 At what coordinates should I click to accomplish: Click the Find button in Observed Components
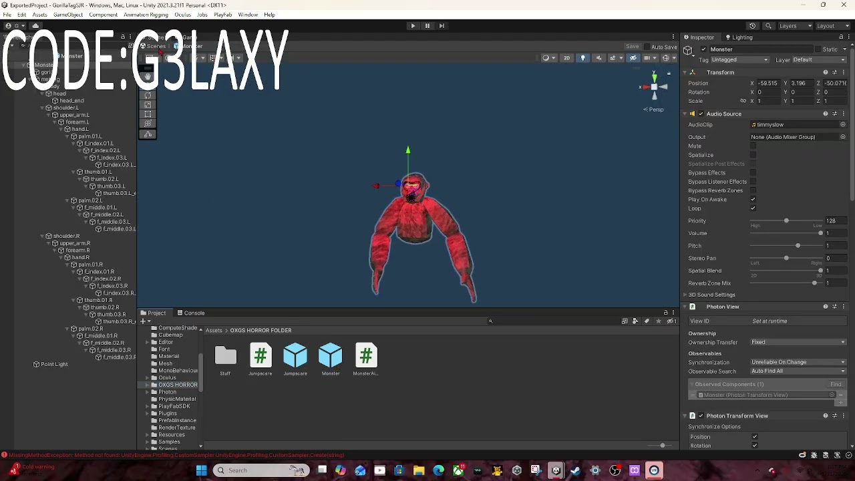[836, 384]
